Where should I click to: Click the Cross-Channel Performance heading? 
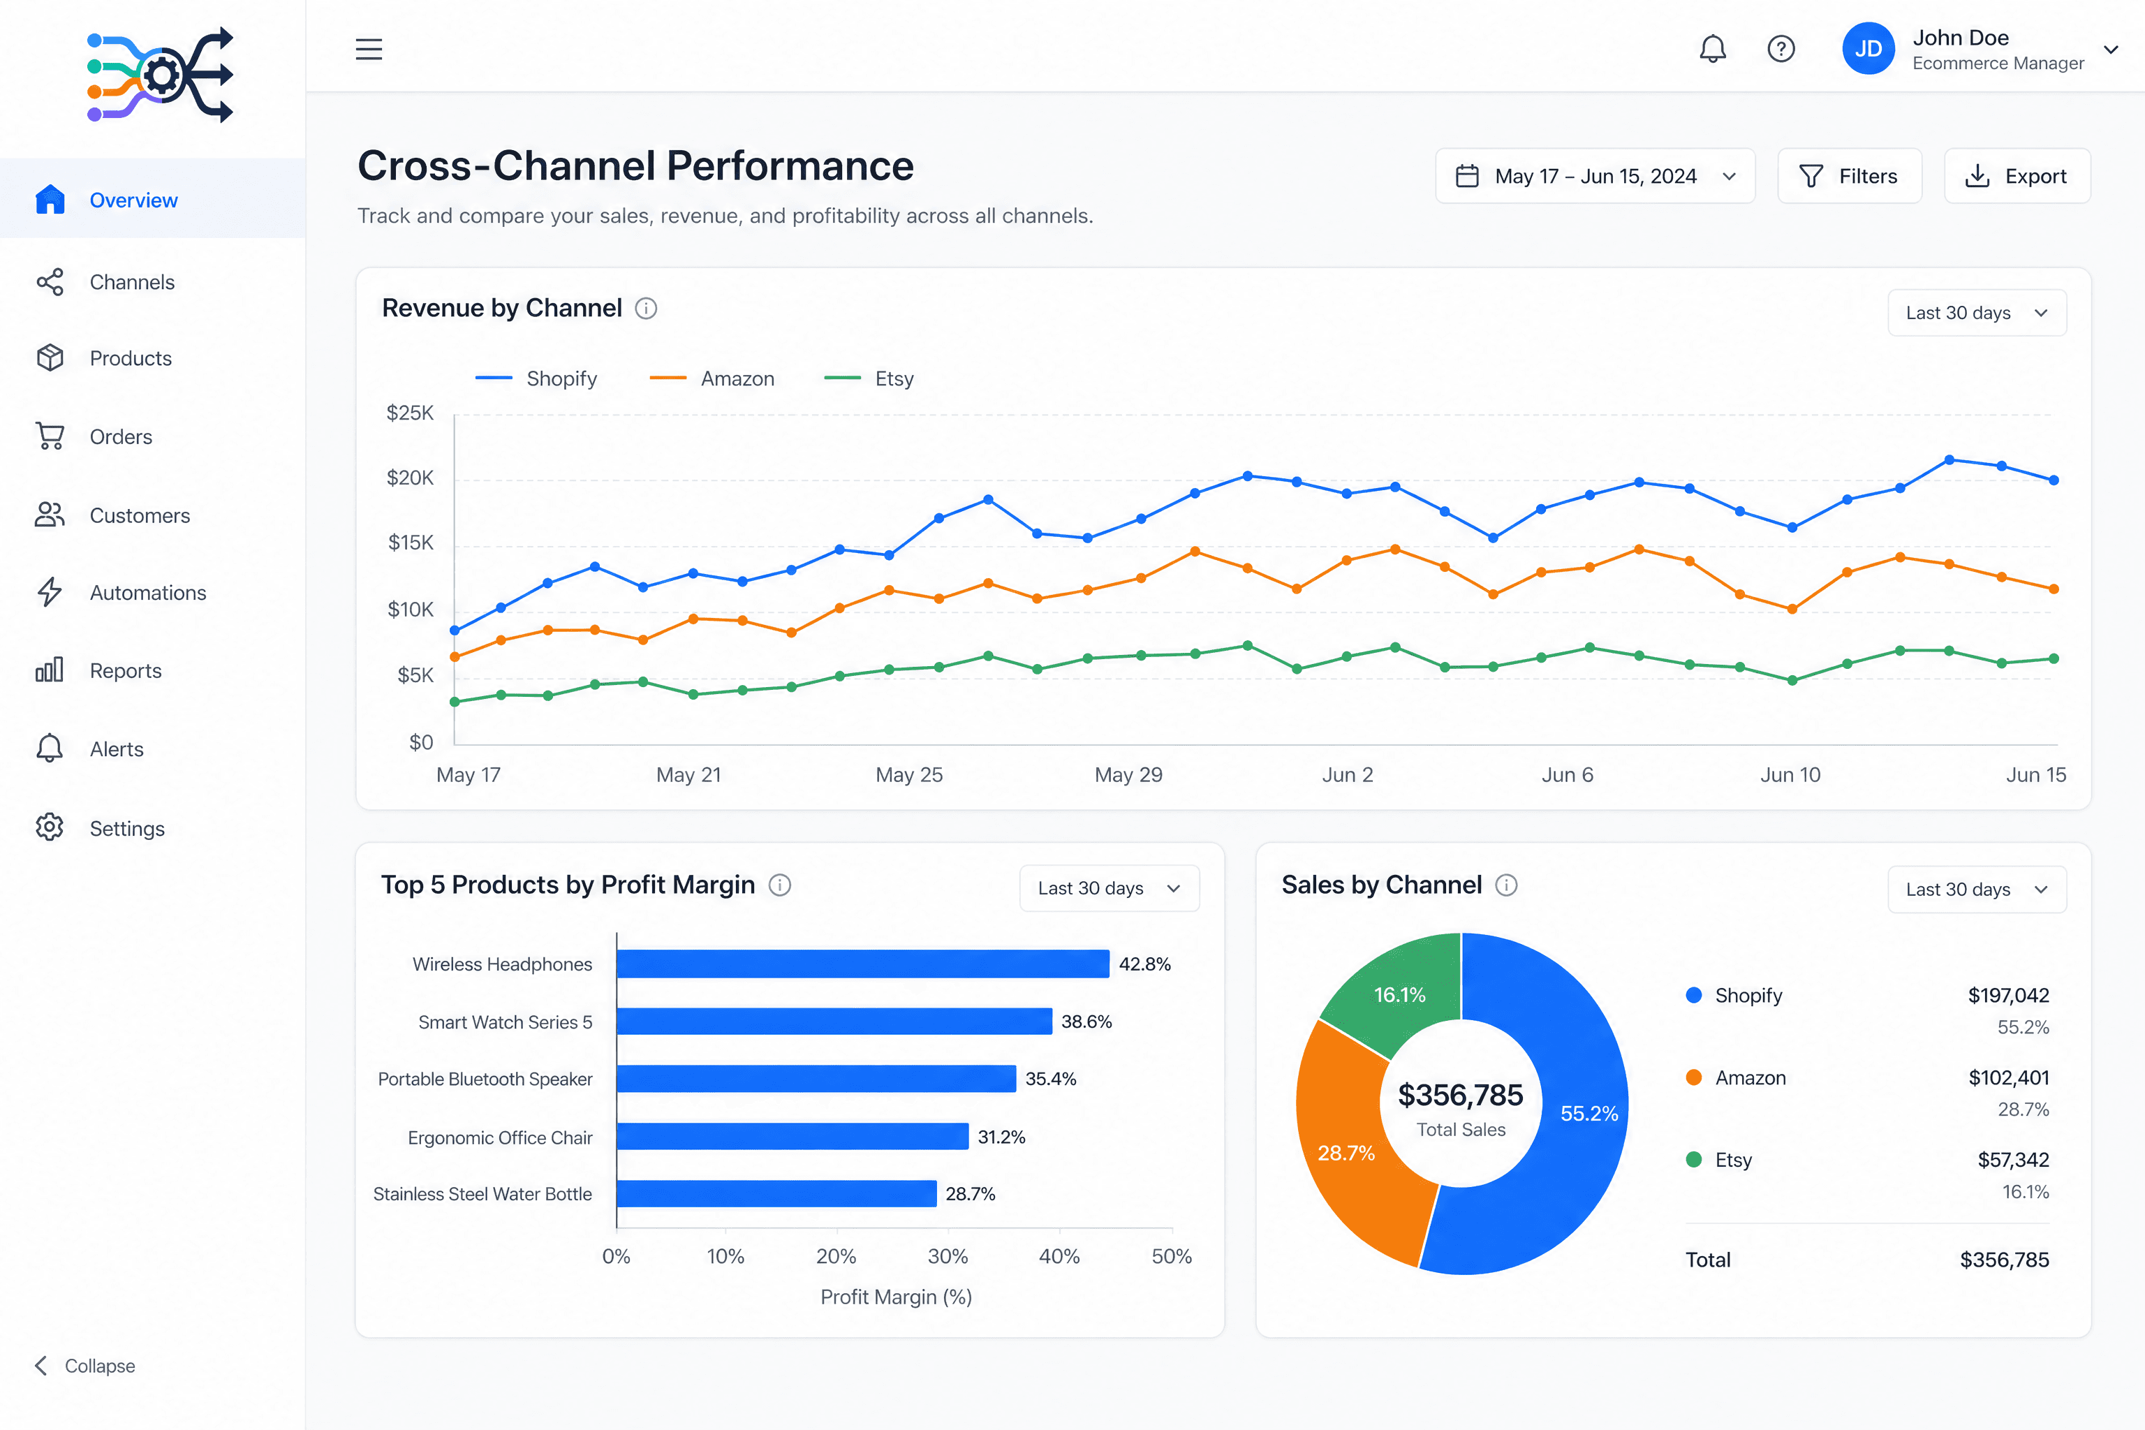pyautogui.click(x=635, y=165)
